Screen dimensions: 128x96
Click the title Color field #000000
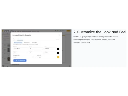tap(50, 49)
